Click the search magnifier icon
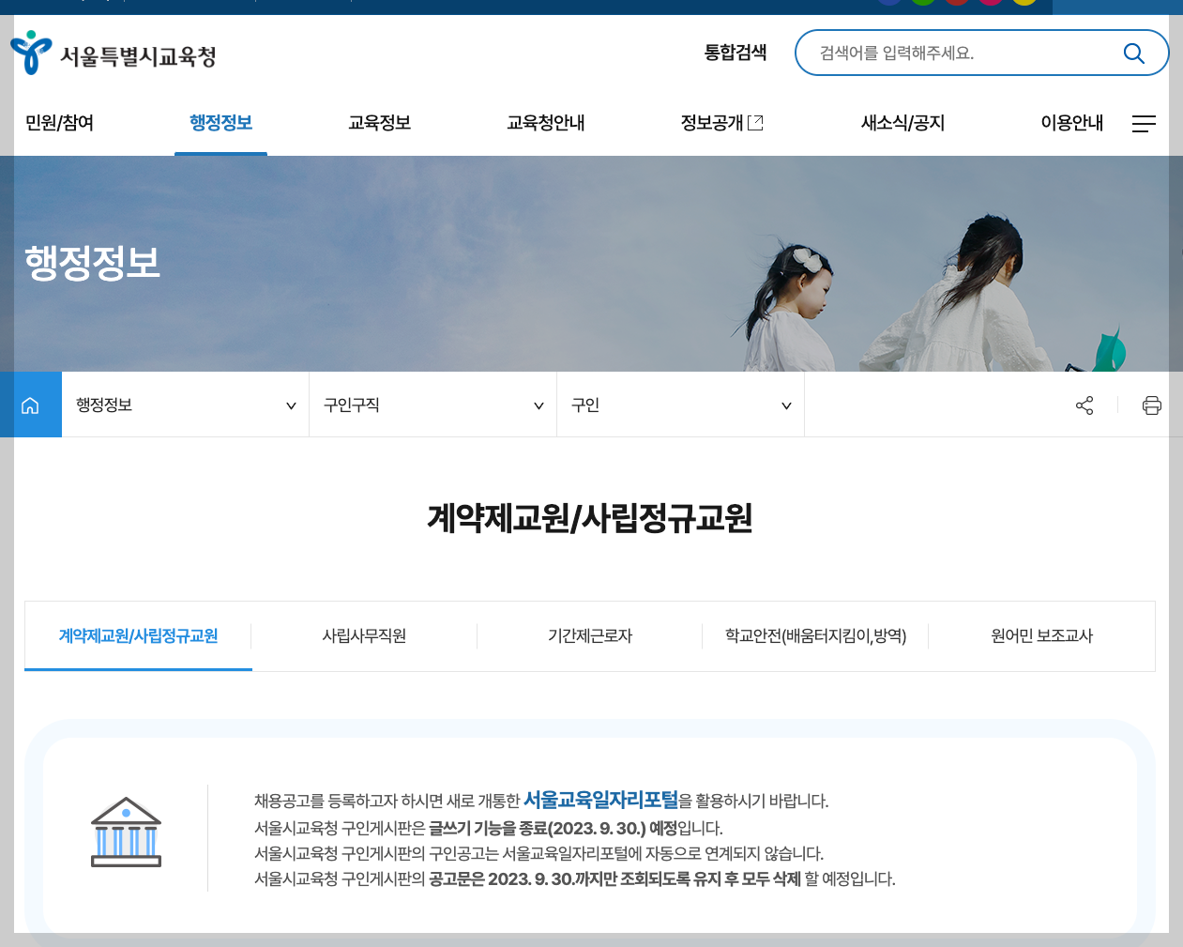This screenshot has width=1183, height=947. (1133, 53)
